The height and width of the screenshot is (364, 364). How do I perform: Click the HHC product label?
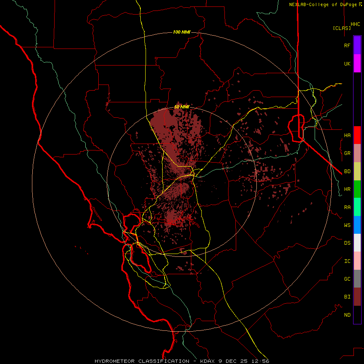tap(355, 24)
